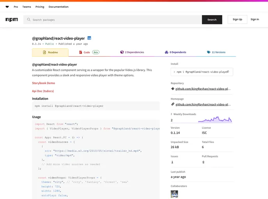The width and height of the screenshot is (268, 199).
Task: Click the search magnifier icon
Action: pyautogui.click(x=28, y=19)
